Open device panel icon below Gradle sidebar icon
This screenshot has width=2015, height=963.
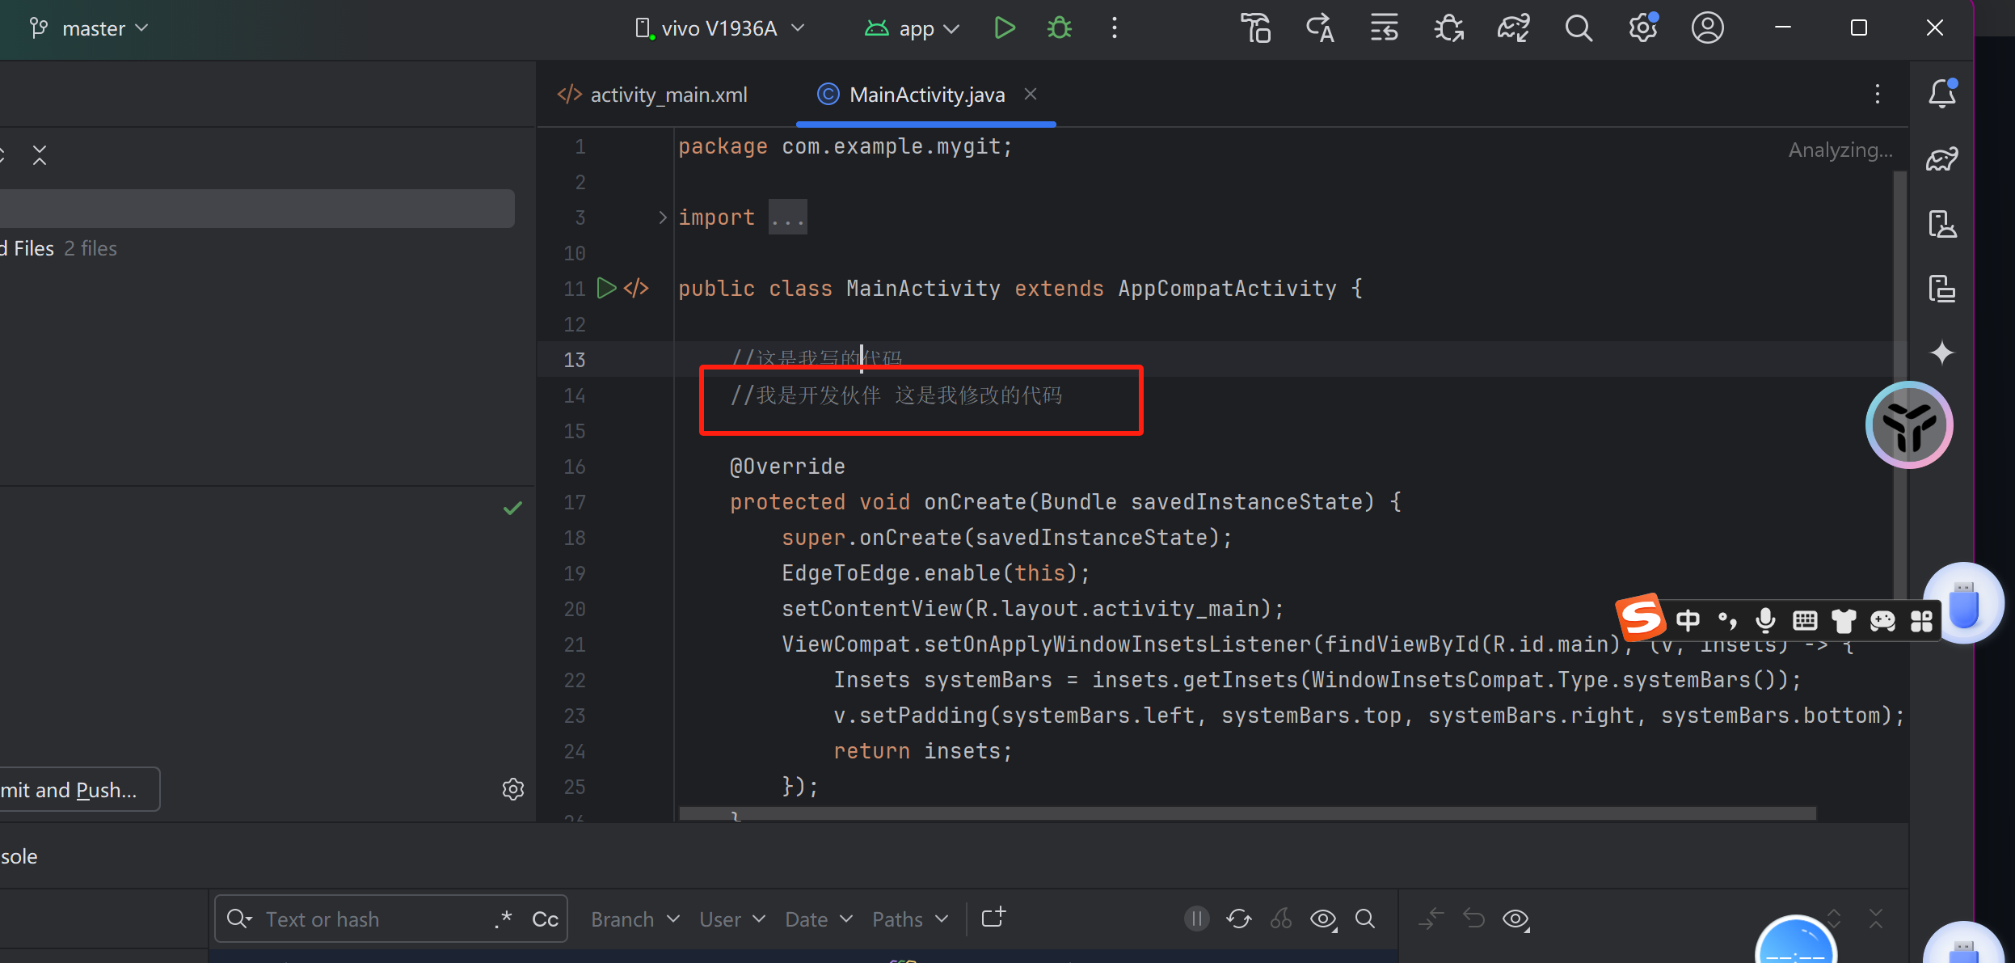[1941, 223]
